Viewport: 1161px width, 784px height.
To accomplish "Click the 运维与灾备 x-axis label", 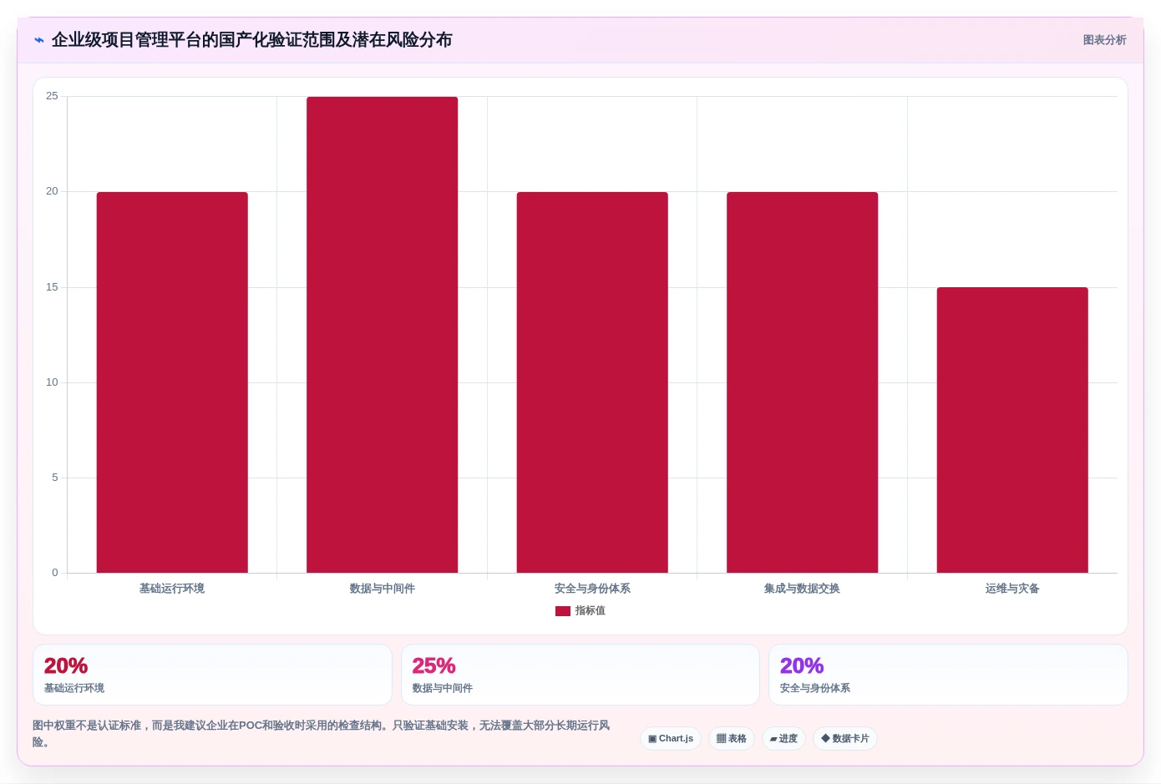I will coord(1012,589).
